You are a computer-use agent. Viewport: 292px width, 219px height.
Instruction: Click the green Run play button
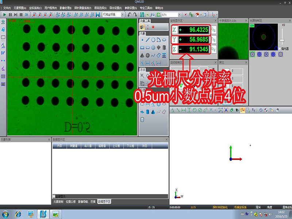tap(5, 15)
